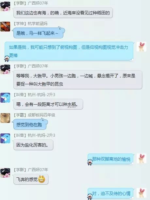Click the underlined word 水稻 in message

pos(72,105)
